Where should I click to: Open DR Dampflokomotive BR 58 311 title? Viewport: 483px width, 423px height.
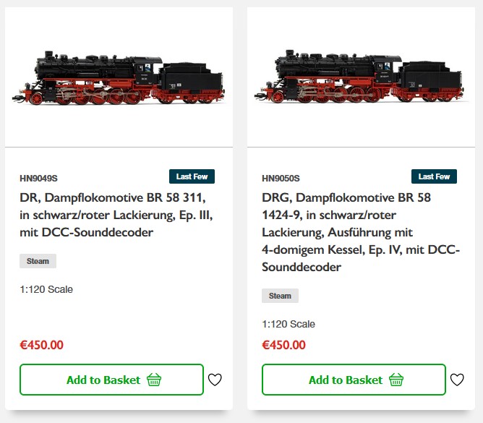(116, 215)
